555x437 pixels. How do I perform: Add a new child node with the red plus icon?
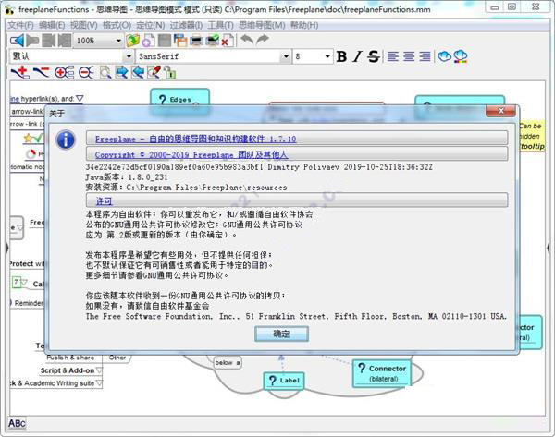tap(20, 72)
